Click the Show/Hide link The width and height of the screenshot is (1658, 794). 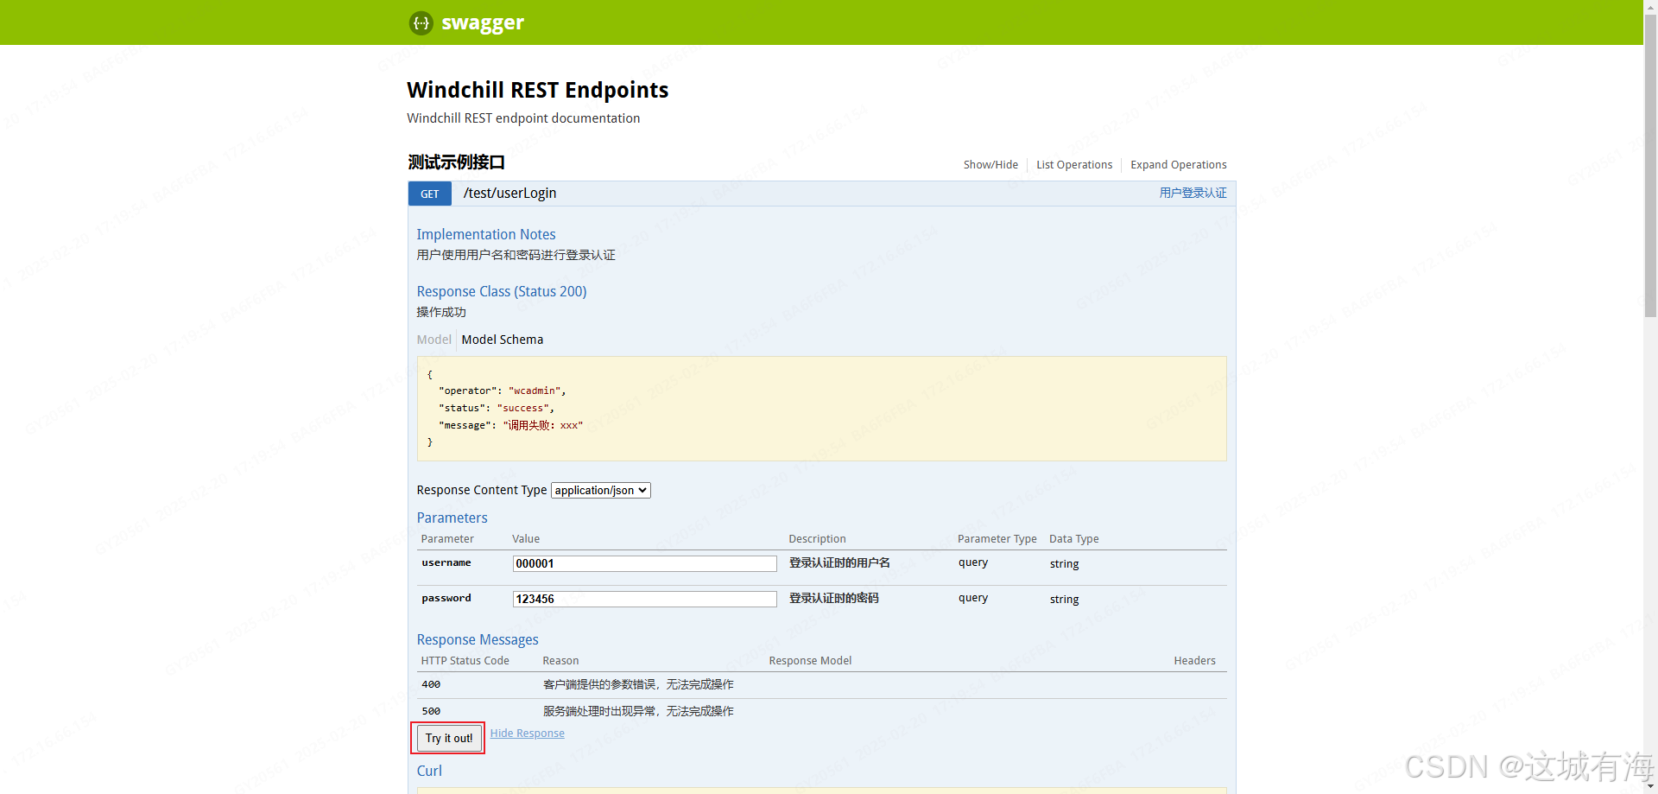pyautogui.click(x=990, y=165)
